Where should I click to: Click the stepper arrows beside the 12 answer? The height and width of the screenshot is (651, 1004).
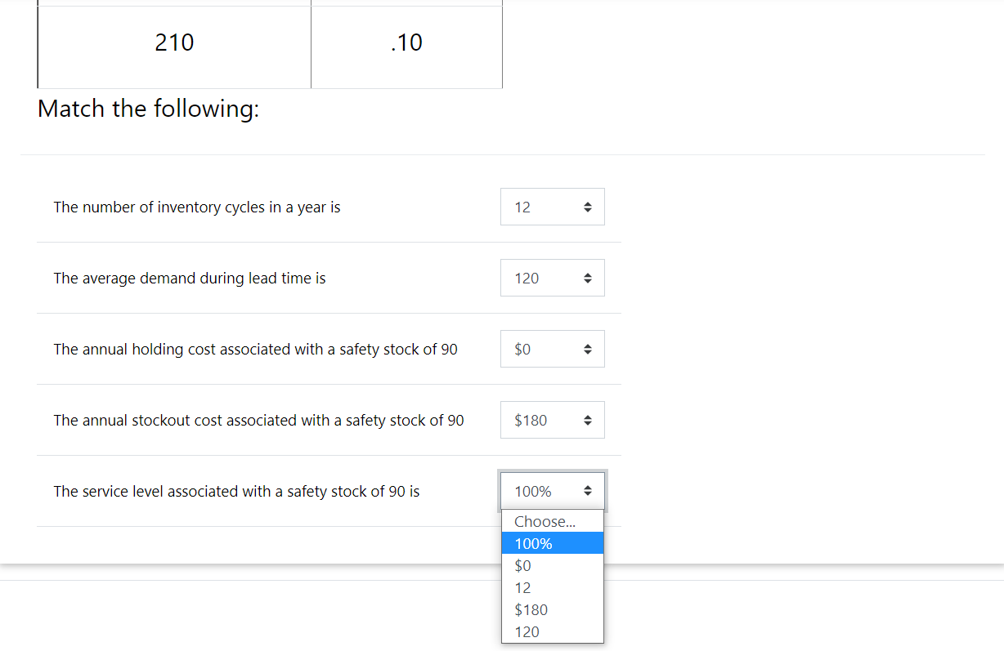(x=588, y=207)
